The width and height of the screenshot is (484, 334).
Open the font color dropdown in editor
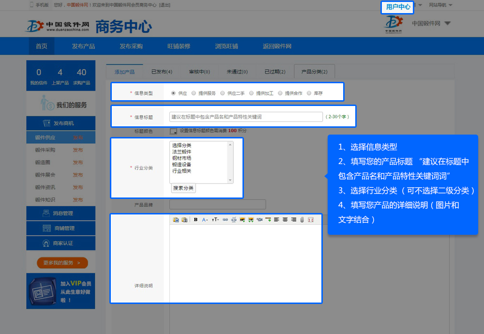[205, 220]
